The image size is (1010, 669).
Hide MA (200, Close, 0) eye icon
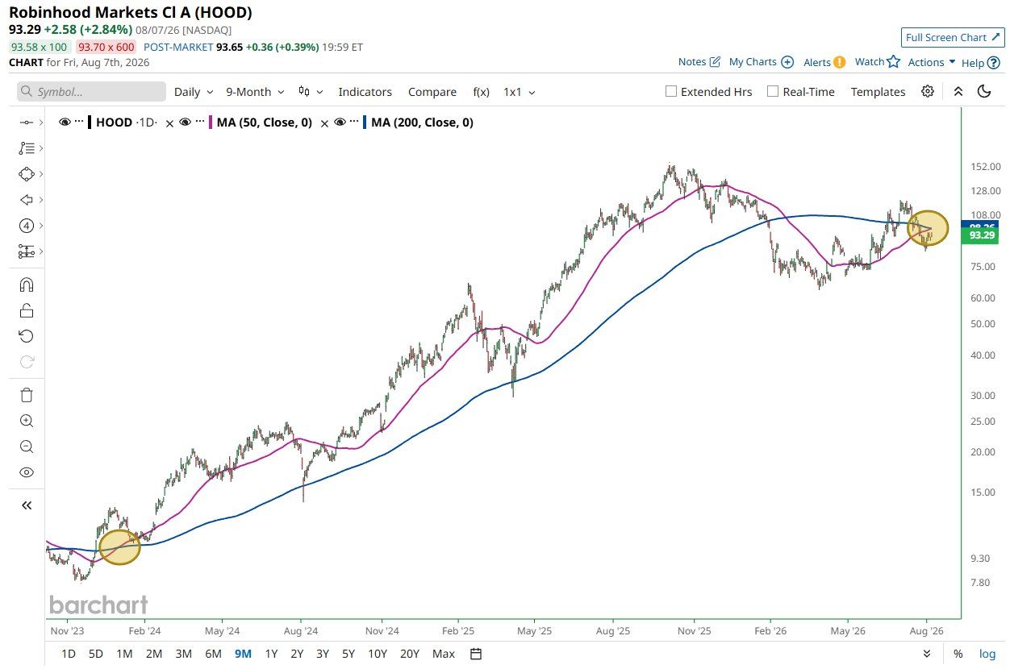tap(340, 123)
